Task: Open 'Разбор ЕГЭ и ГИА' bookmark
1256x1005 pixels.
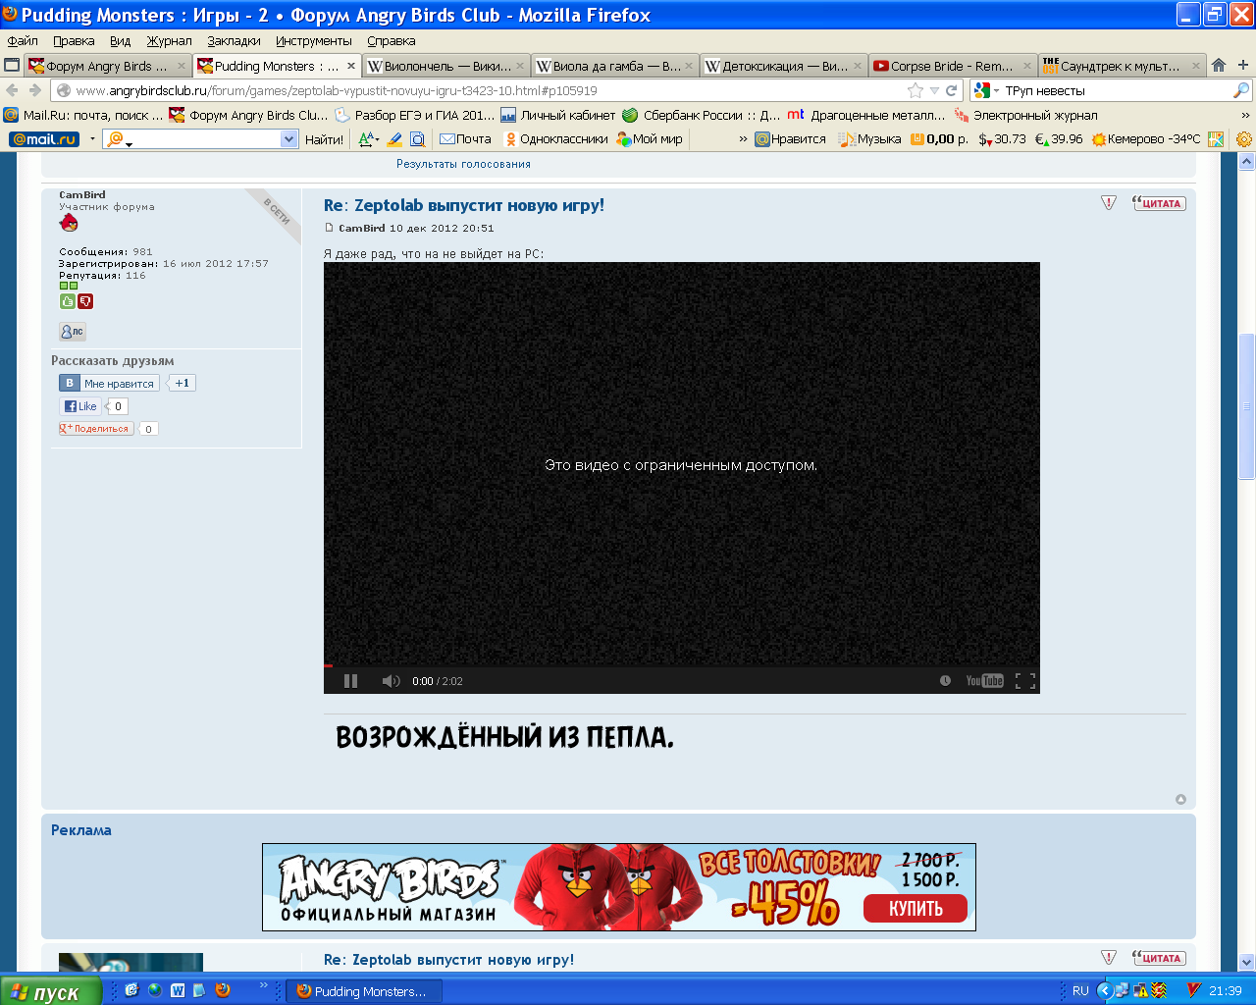Action: point(415,115)
